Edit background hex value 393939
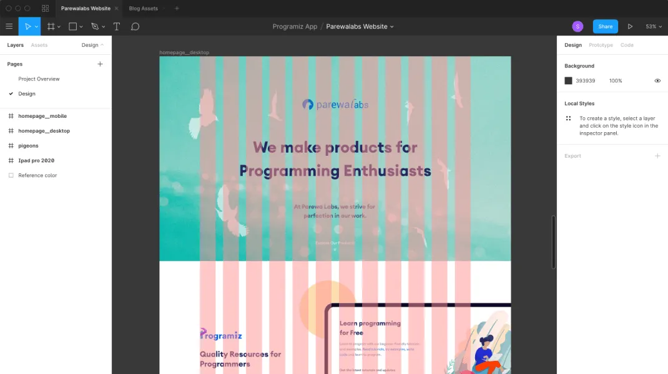 click(586, 81)
